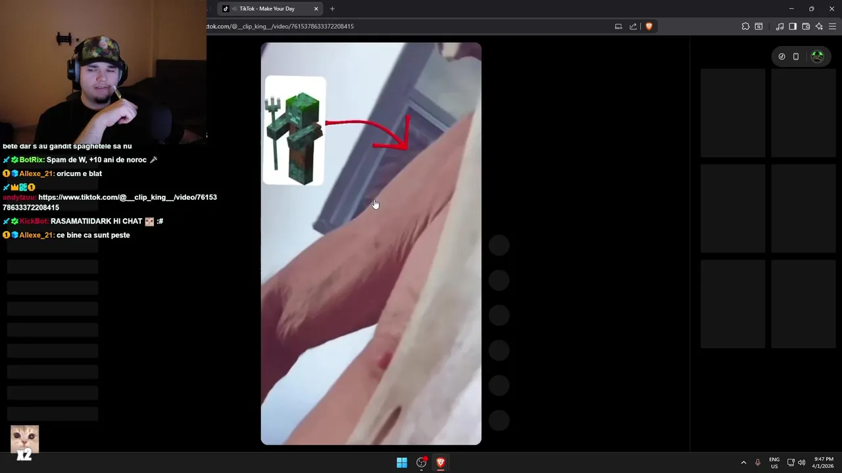Open the network tray icon
Viewport: 842px width, 473px height.
(791, 462)
